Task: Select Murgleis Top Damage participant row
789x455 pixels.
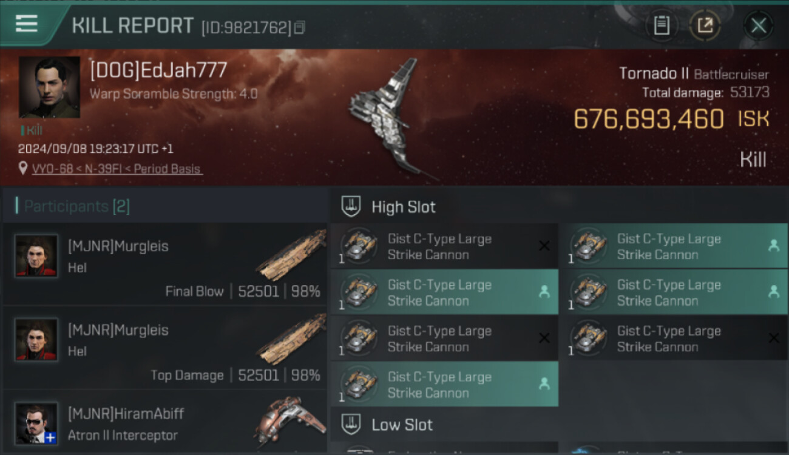Action: [165, 348]
